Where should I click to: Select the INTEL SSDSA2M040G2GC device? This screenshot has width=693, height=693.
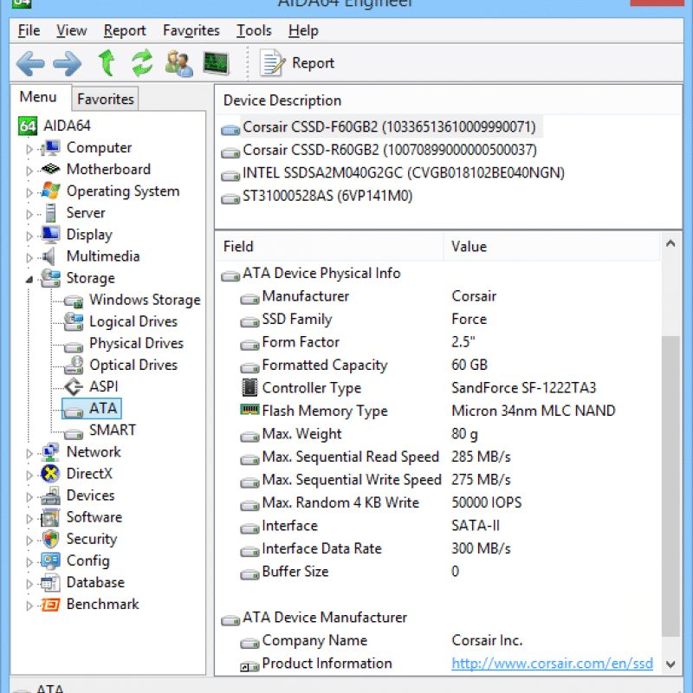393,173
